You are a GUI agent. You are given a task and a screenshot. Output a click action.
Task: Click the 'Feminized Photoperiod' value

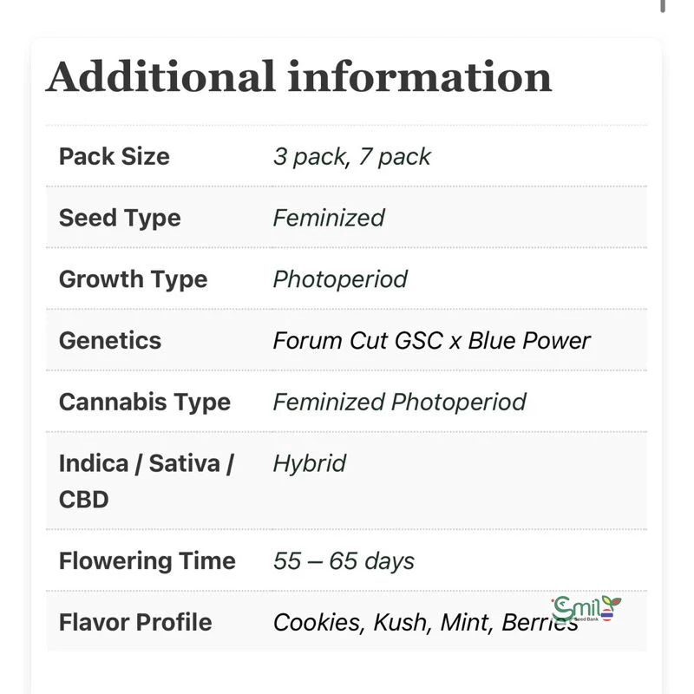click(399, 402)
